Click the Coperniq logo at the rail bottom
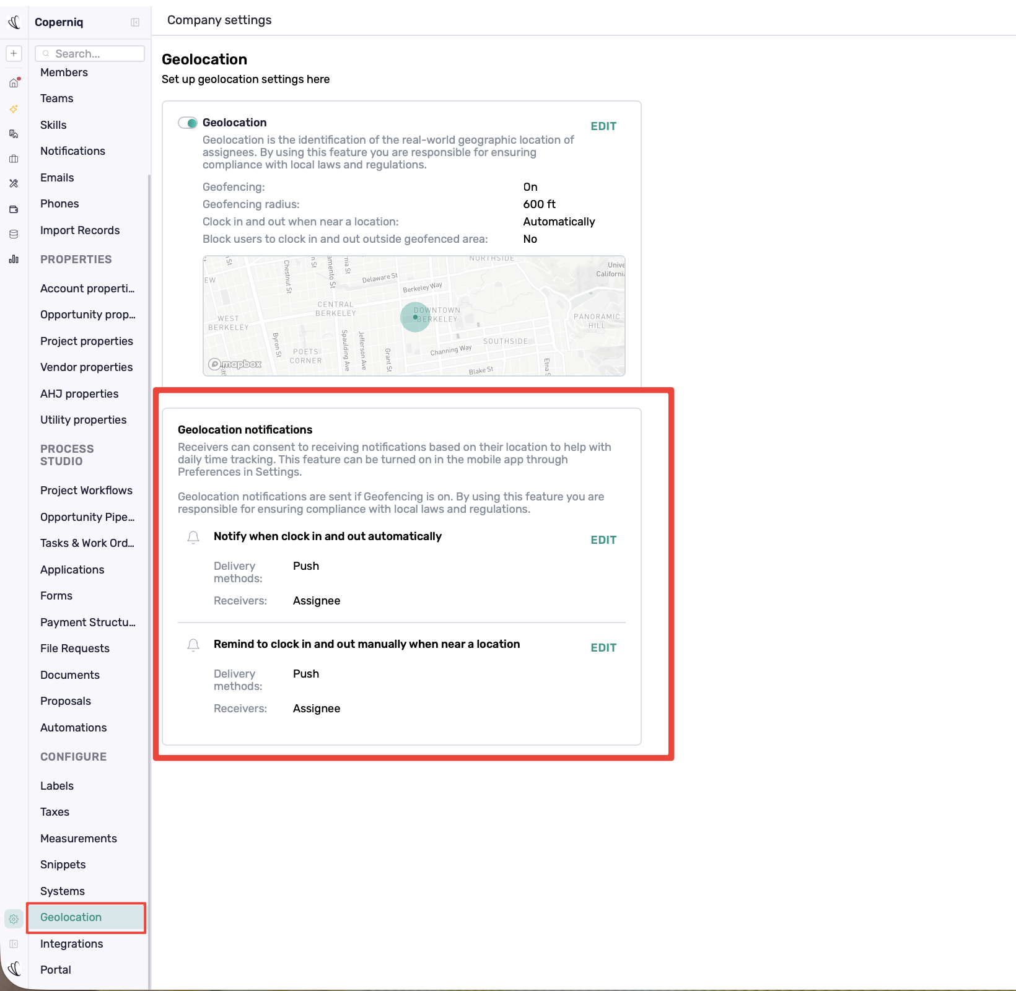1016x991 pixels. click(x=14, y=969)
